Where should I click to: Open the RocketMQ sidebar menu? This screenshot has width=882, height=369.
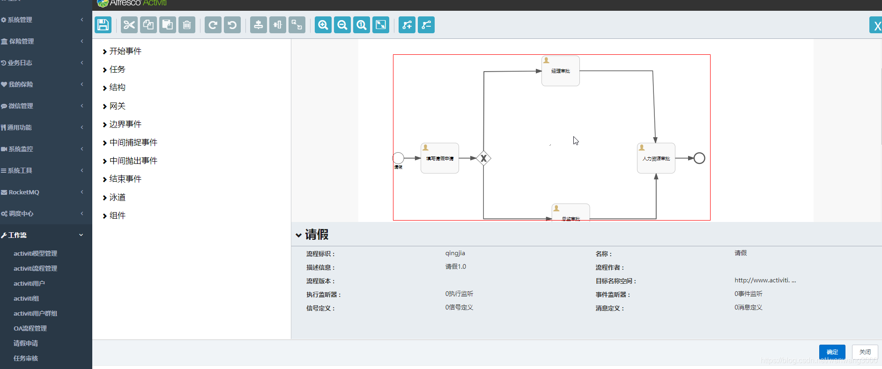46,192
